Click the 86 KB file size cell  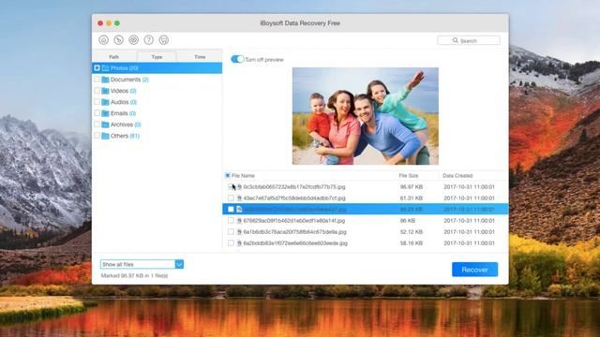click(x=408, y=221)
